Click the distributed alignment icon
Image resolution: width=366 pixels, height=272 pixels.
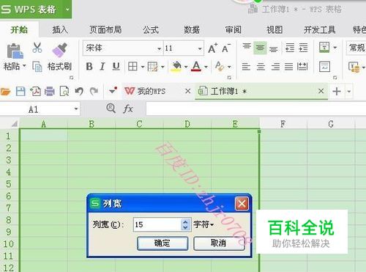tap(302, 67)
